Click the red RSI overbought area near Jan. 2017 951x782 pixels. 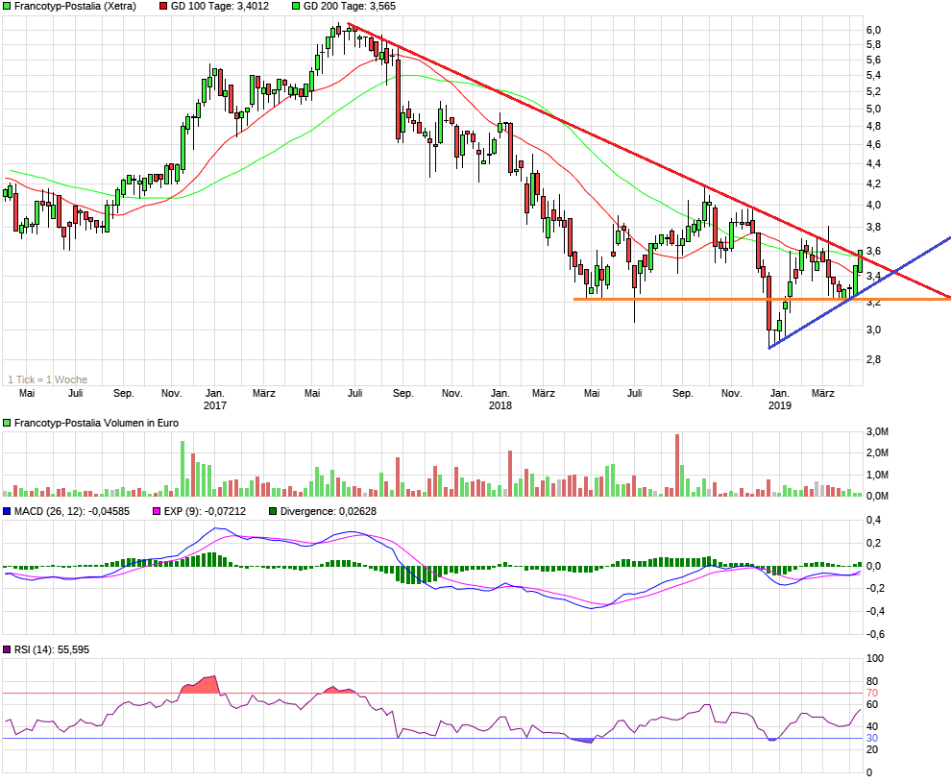[x=200, y=686]
